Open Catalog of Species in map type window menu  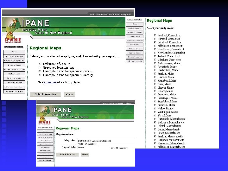click(x=14, y=60)
